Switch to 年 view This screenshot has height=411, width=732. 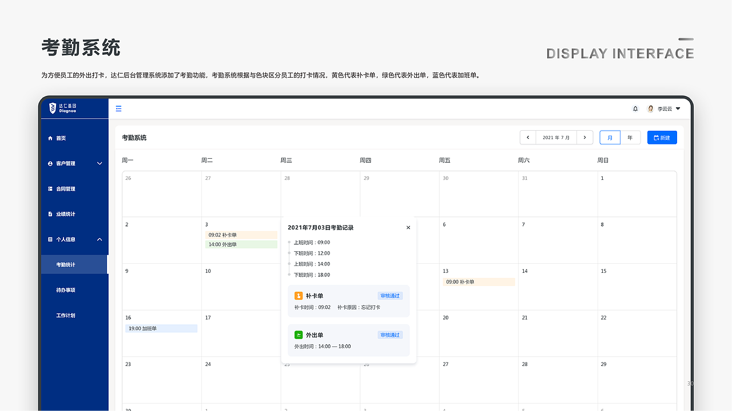click(630, 138)
